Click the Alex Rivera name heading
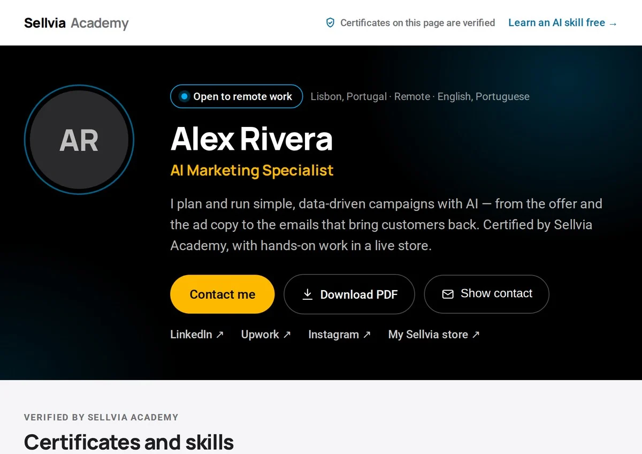This screenshot has height=454, width=642. click(x=251, y=139)
